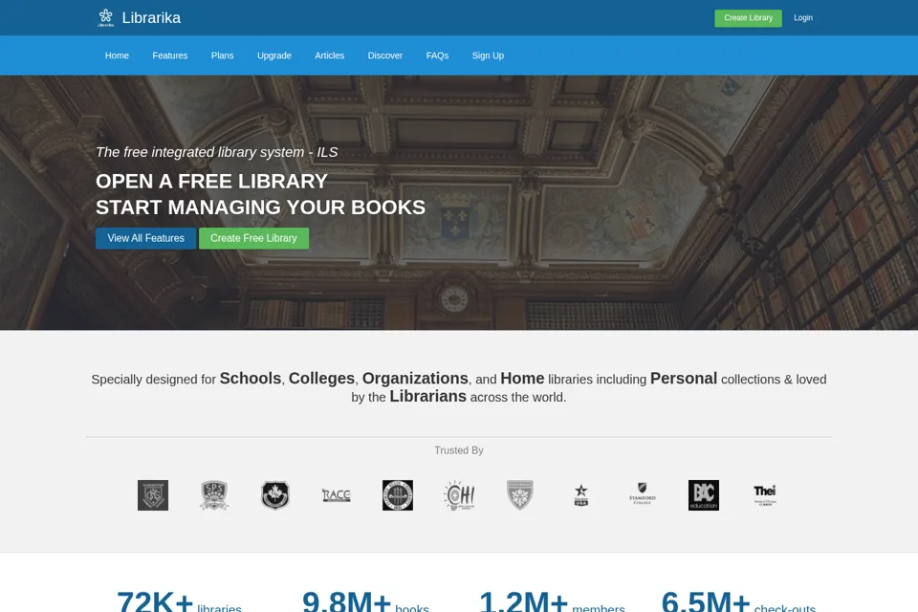This screenshot has width=918, height=612.
Task: Click the SPS shield logo
Action: pyautogui.click(x=213, y=495)
